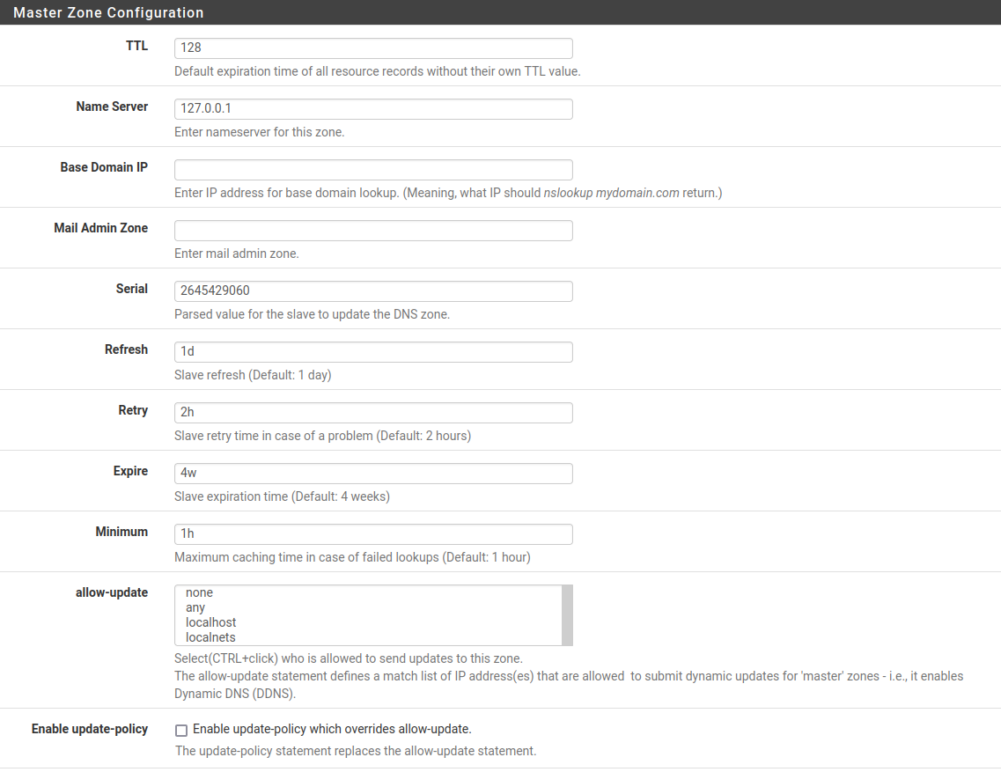
Task: Click the allow-update list scrollbar
Action: (x=567, y=614)
